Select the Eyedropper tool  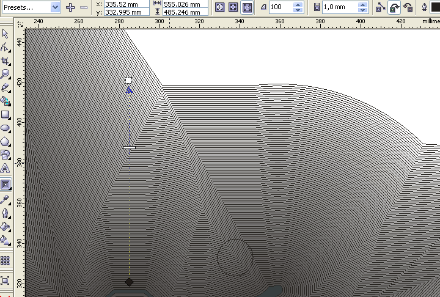click(5, 200)
